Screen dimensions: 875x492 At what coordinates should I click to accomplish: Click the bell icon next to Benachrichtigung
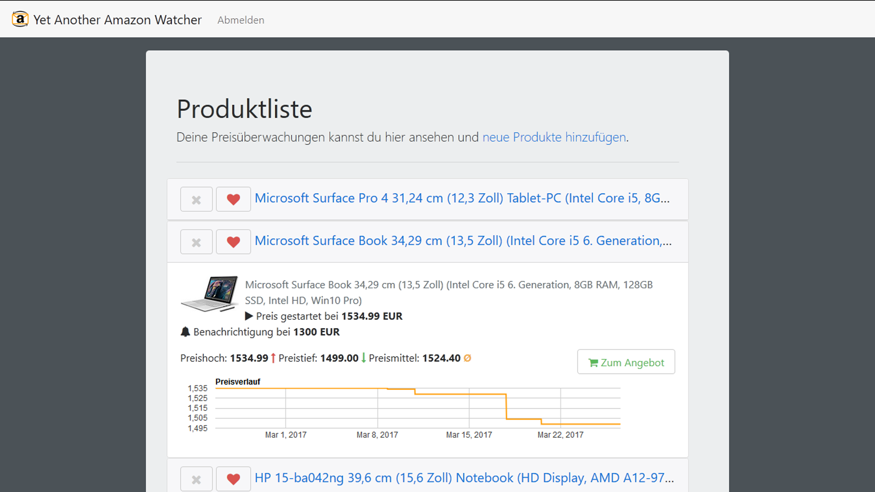(x=185, y=332)
